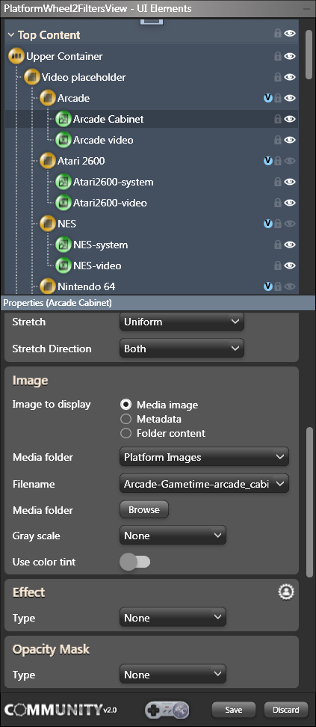Click the lock icon for Video placeholder
This screenshot has height=727, width=316.
pos(278,78)
